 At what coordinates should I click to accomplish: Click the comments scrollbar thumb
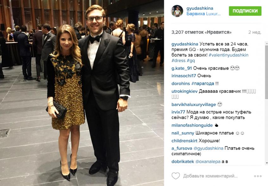[266, 72]
